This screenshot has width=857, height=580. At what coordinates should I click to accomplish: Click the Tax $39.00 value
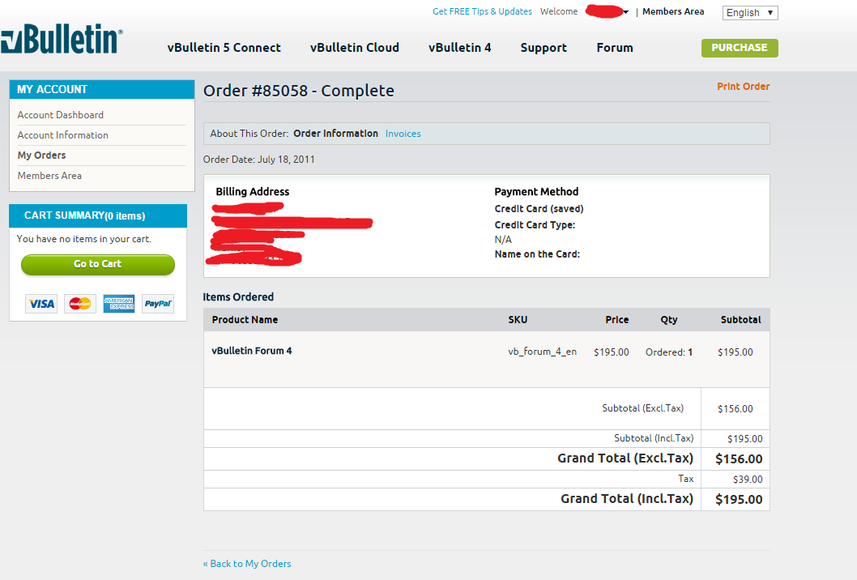click(748, 480)
